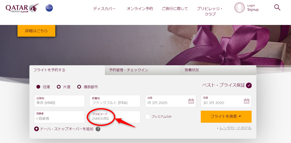Screen dimensions: 291x143
Task: Open the departure date calendar icon
Action: pyautogui.click(x=191, y=101)
